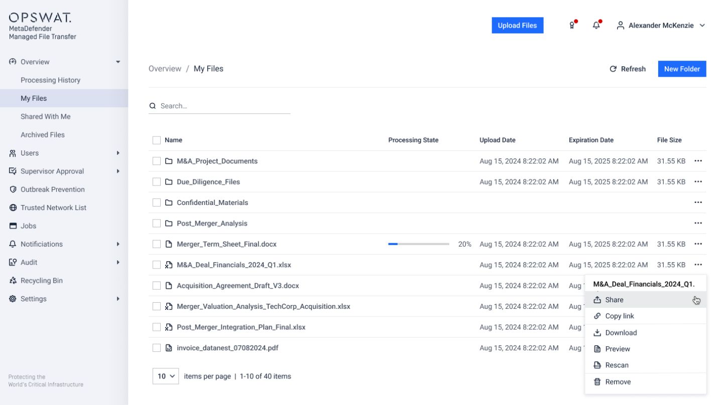Click the Upload Files button
This screenshot has height=405, width=723.
[x=518, y=25]
